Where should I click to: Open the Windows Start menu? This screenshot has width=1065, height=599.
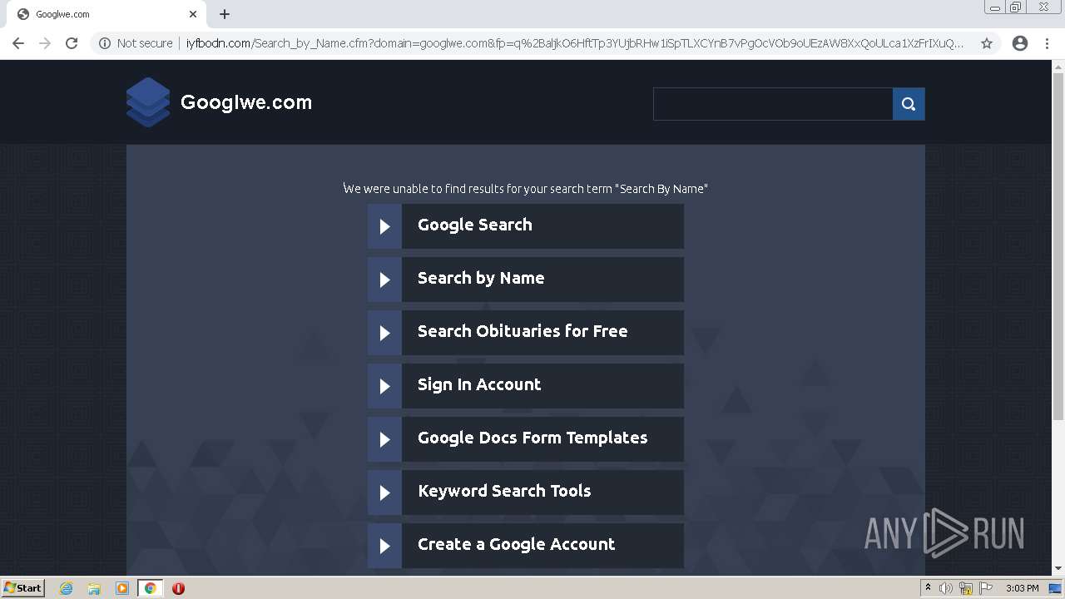pyautogui.click(x=23, y=588)
